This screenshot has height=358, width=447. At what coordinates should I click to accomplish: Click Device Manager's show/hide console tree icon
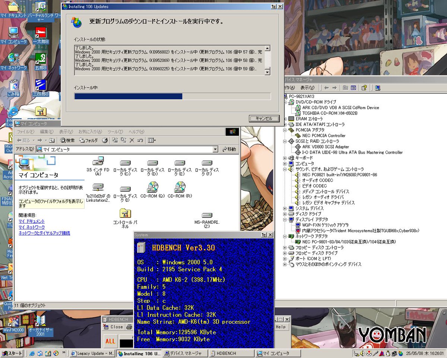pyautogui.click(x=353, y=88)
